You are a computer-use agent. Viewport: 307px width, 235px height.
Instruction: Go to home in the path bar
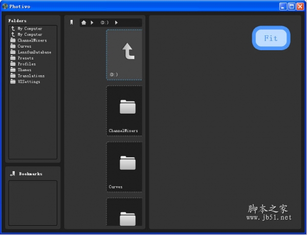(84, 23)
